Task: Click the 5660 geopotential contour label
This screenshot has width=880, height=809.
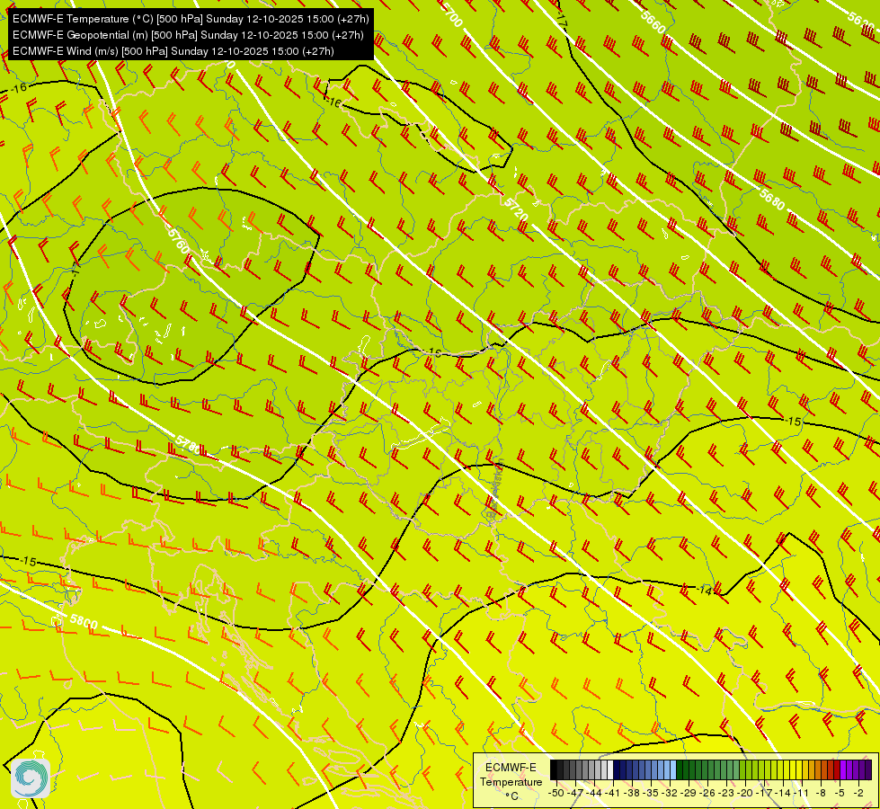Action: pyautogui.click(x=653, y=22)
